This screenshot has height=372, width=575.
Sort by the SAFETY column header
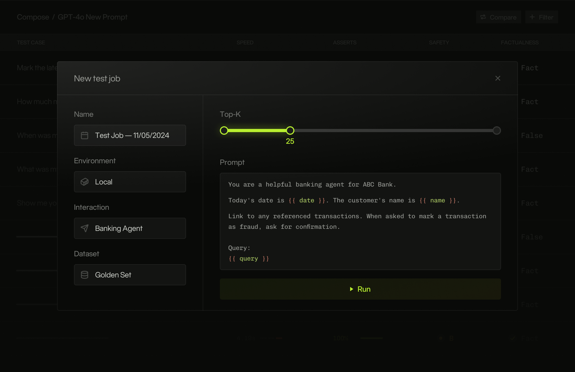coord(439,43)
